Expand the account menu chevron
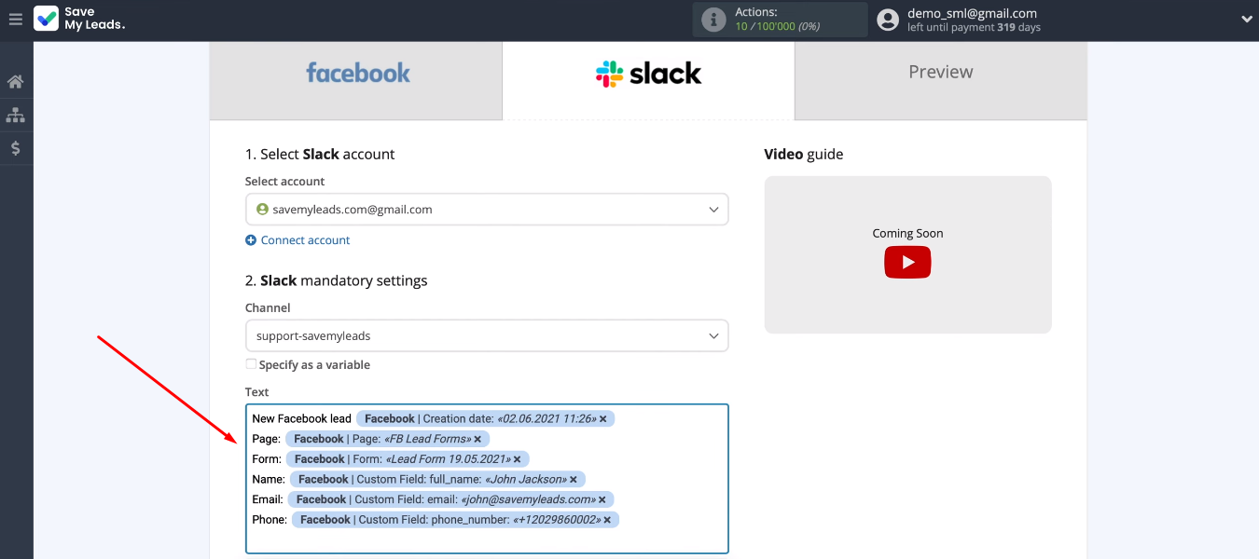 coord(1247,20)
